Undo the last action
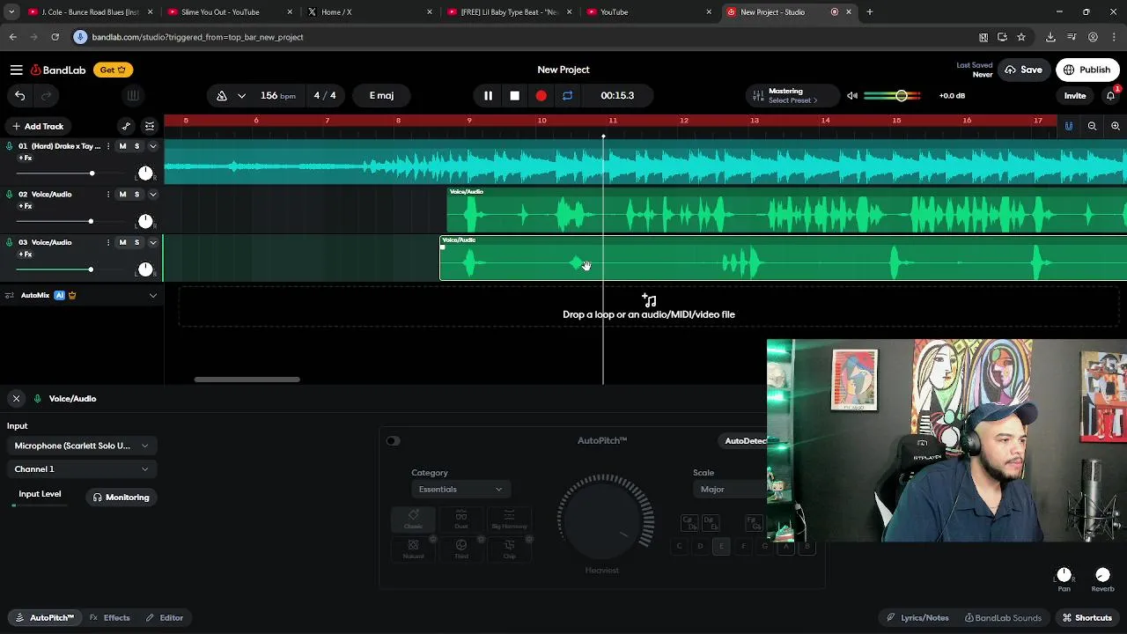Screen dimensions: 1127x634 19,95
